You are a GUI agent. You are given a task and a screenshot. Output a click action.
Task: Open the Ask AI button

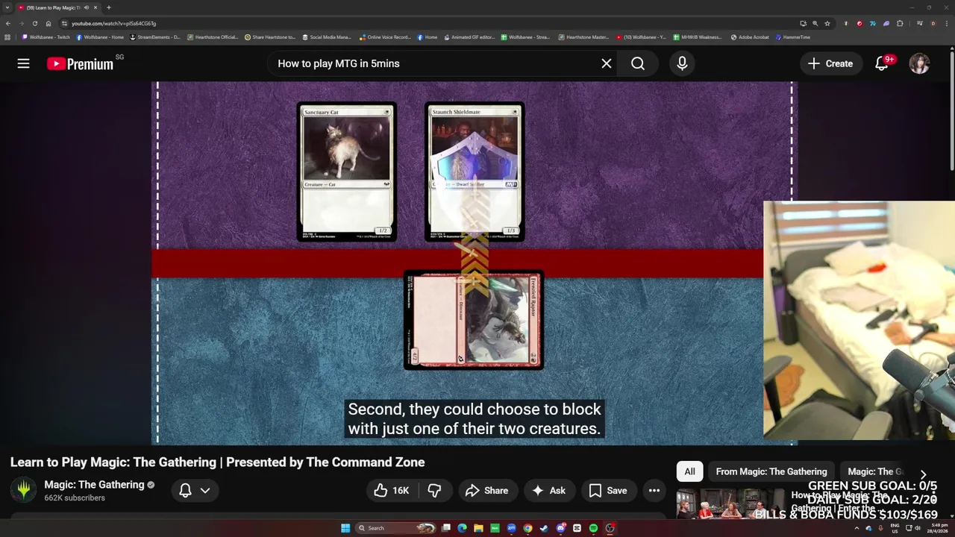coord(548,490)
